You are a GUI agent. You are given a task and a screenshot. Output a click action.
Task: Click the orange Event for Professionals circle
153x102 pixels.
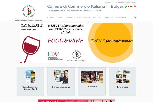pyautogui.click(x=111, y=43)
